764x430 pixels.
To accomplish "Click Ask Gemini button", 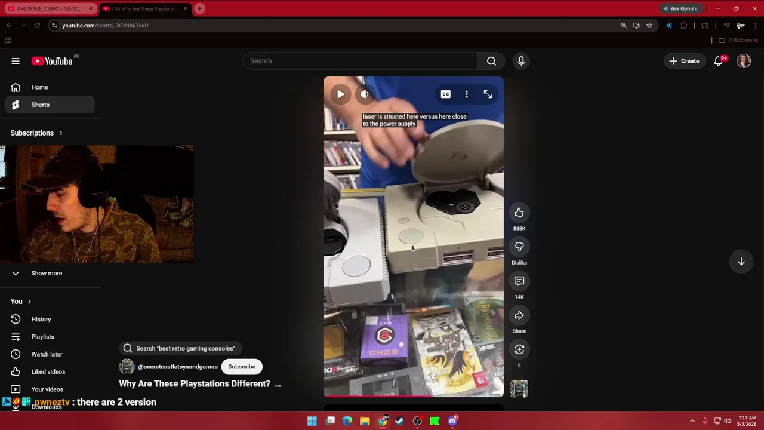I will pyautogui.click(x=680, y=8).
